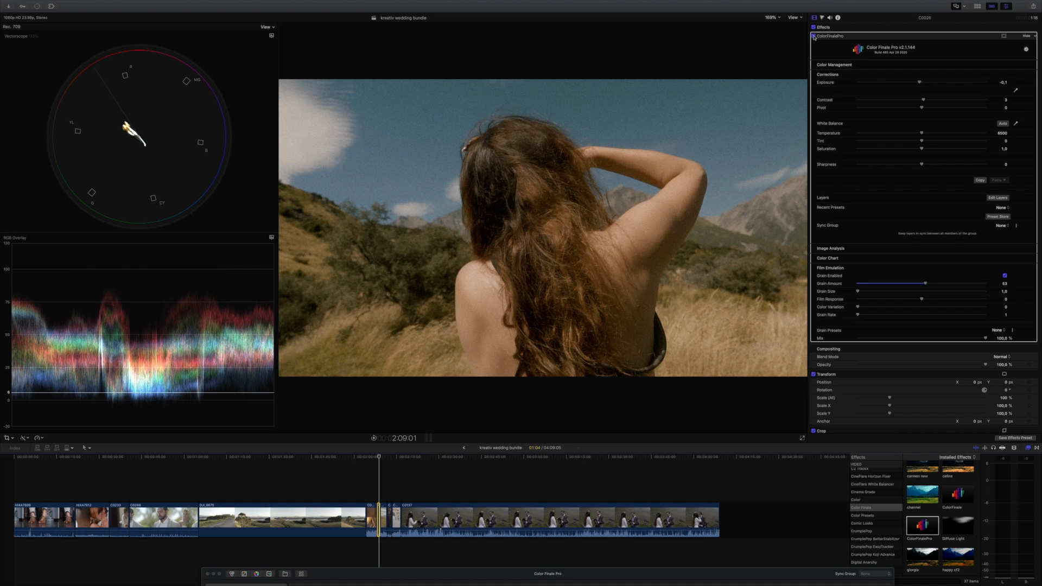The image size is (1042, 586).
Task: Open the transitions browser bowtie icon
Action: (1037, 448)
